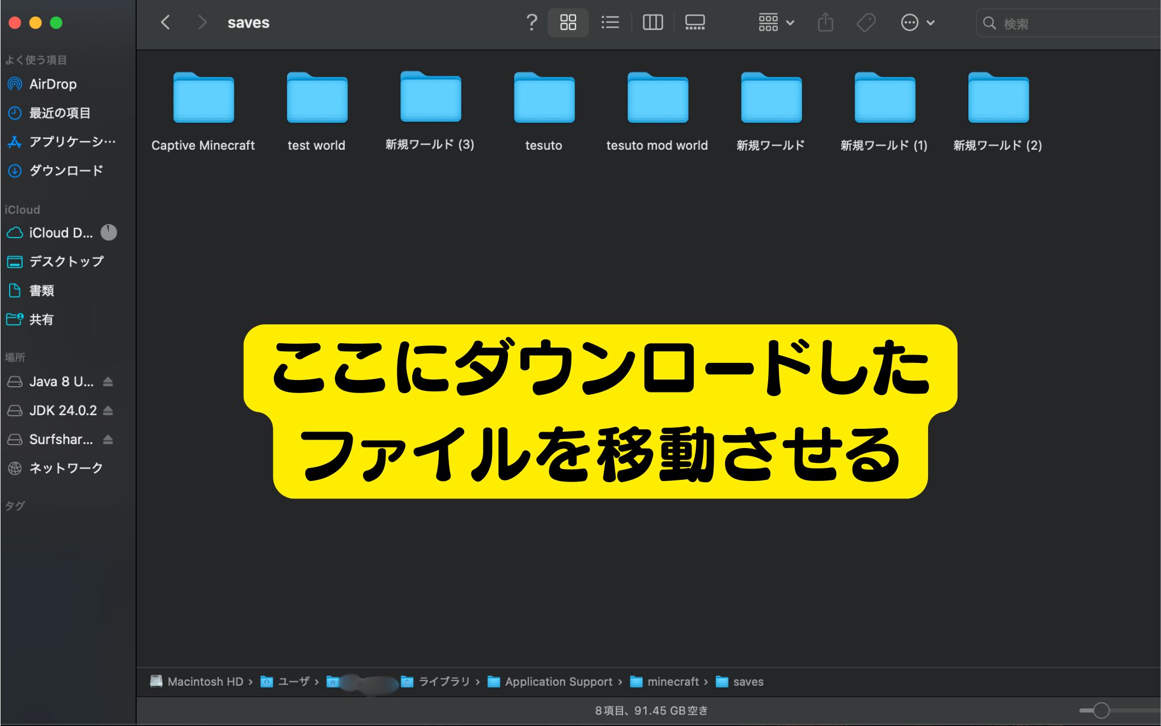Eject the JDK 24.0.2 volume
Image resolution: width=1161 pixels, height=726 pixels.
point(108,411)
